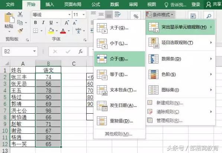
Task: Click the 告诉我 Tell me search box
Action: coord(176,5)
